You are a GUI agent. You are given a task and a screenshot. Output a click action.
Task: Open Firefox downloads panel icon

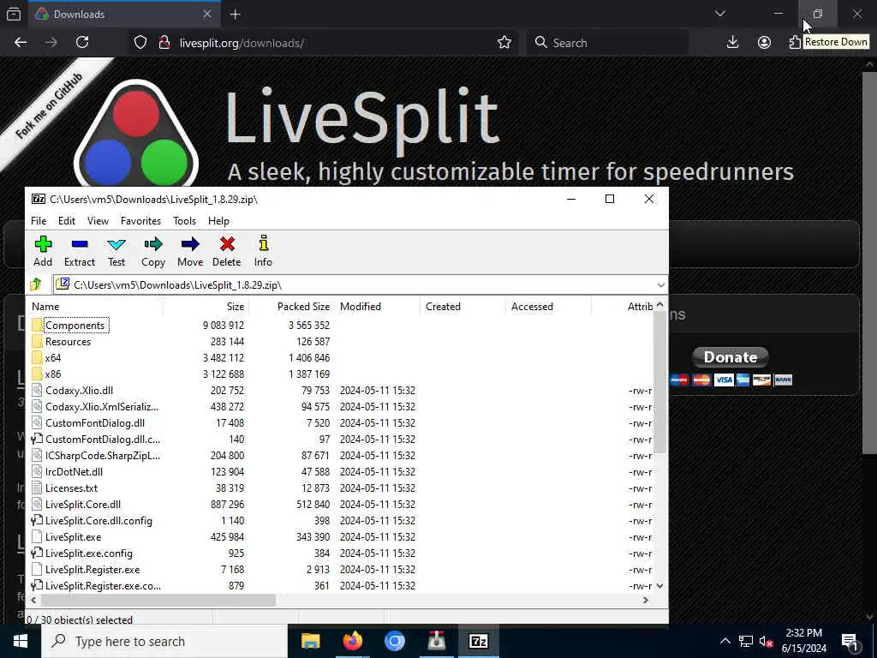point(732,43)
